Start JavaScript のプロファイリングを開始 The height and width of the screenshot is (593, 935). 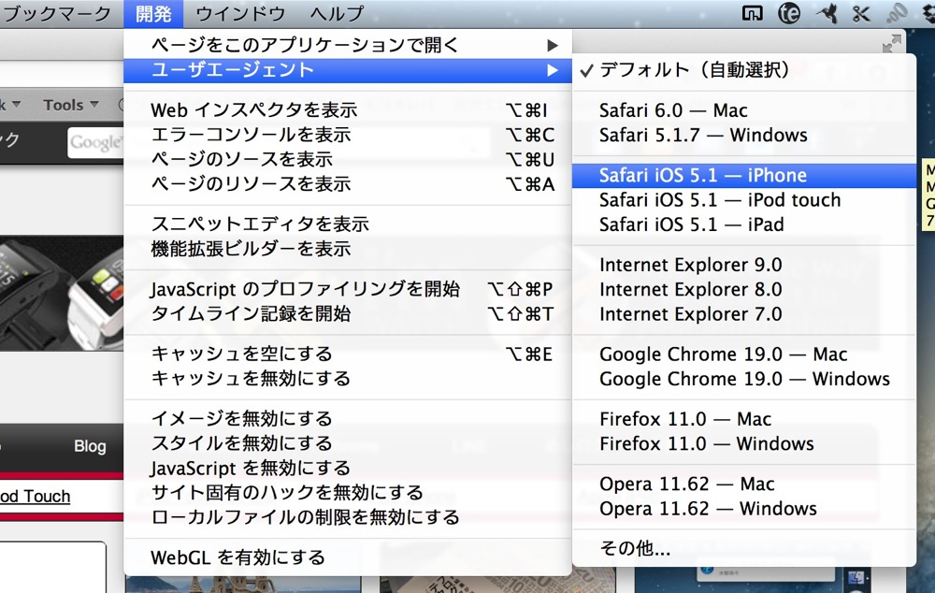(348, 289)
